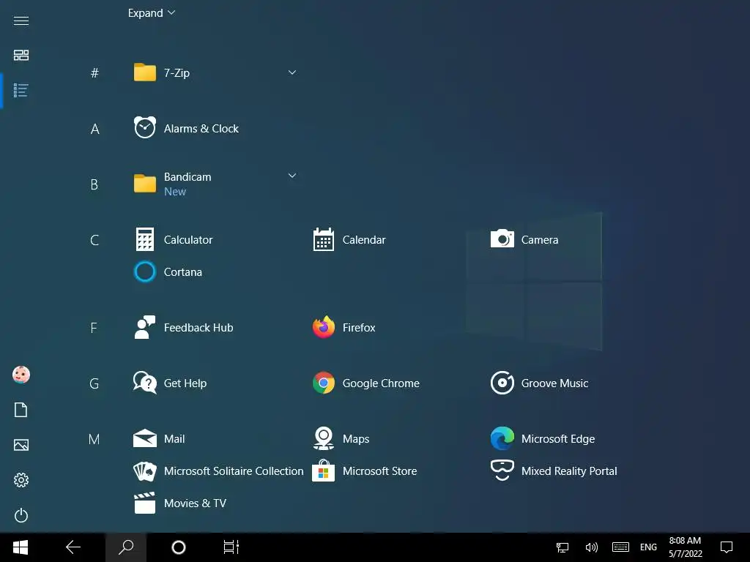750x562 pixels.
Task: Click the B section letter header
Action: tap(94, 184)
